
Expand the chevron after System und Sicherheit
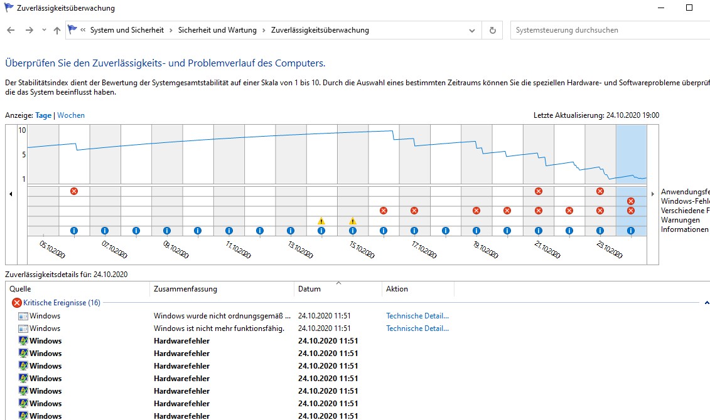171,30
